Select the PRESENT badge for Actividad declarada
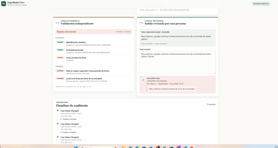This screenshot has width=278, height=148. tap(60, 50)
